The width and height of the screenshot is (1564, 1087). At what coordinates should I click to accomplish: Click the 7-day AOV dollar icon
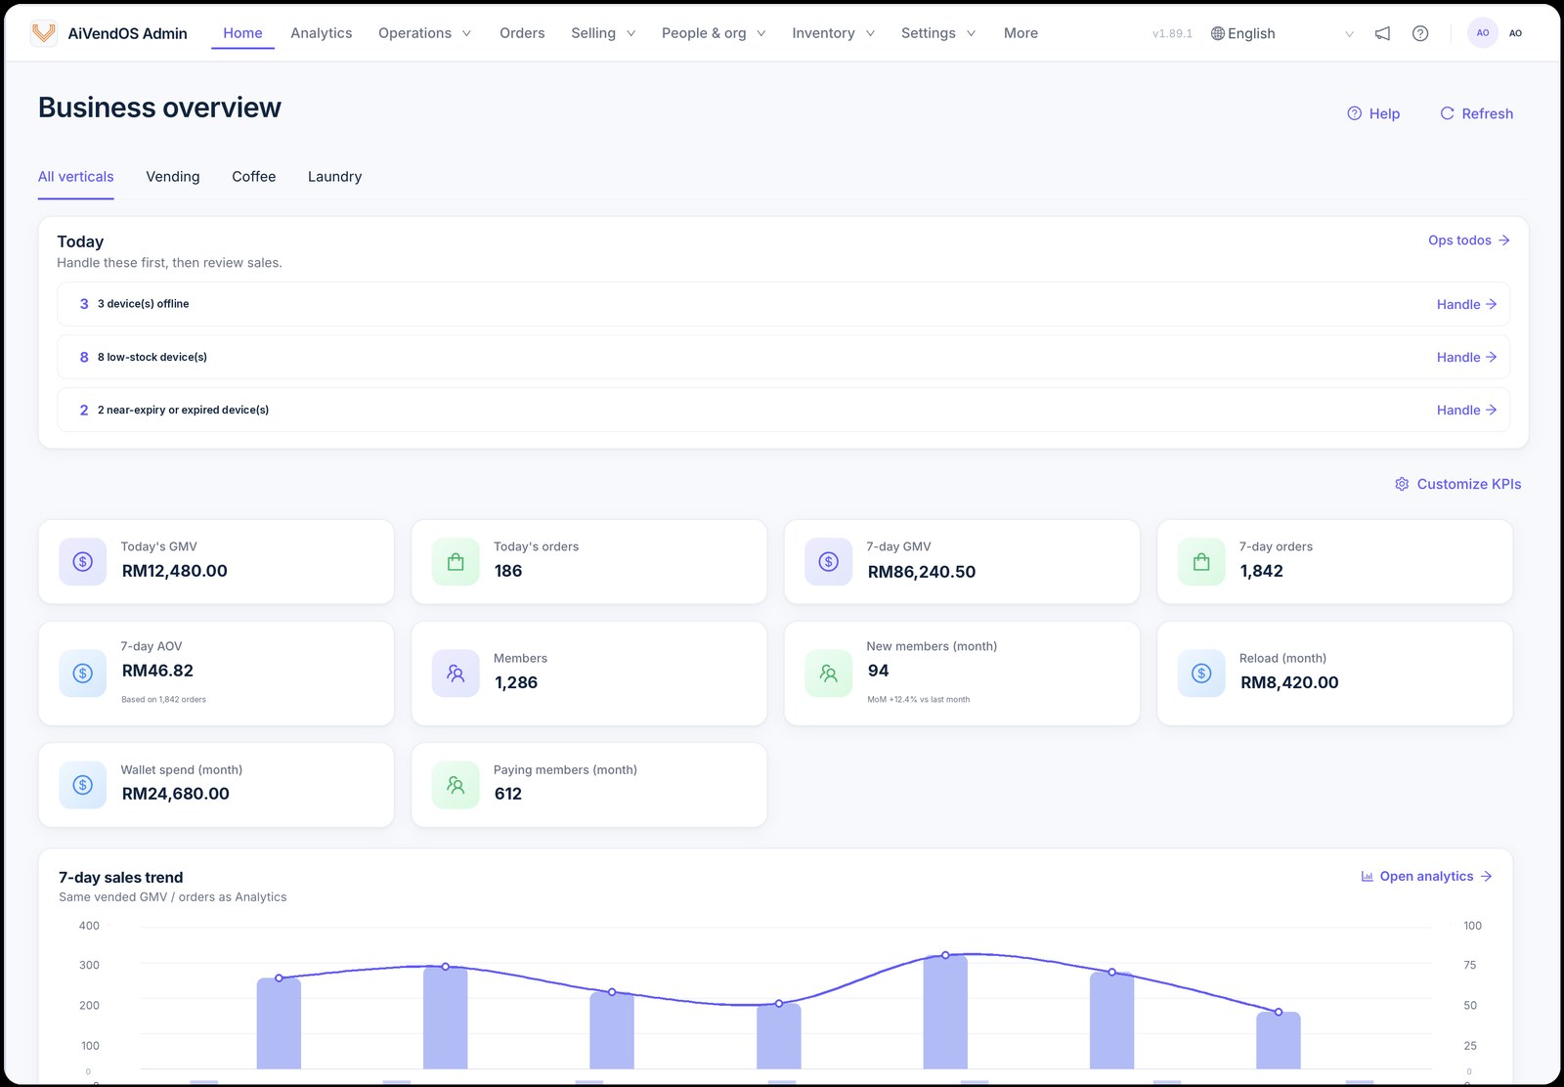(x=83, y=674)
